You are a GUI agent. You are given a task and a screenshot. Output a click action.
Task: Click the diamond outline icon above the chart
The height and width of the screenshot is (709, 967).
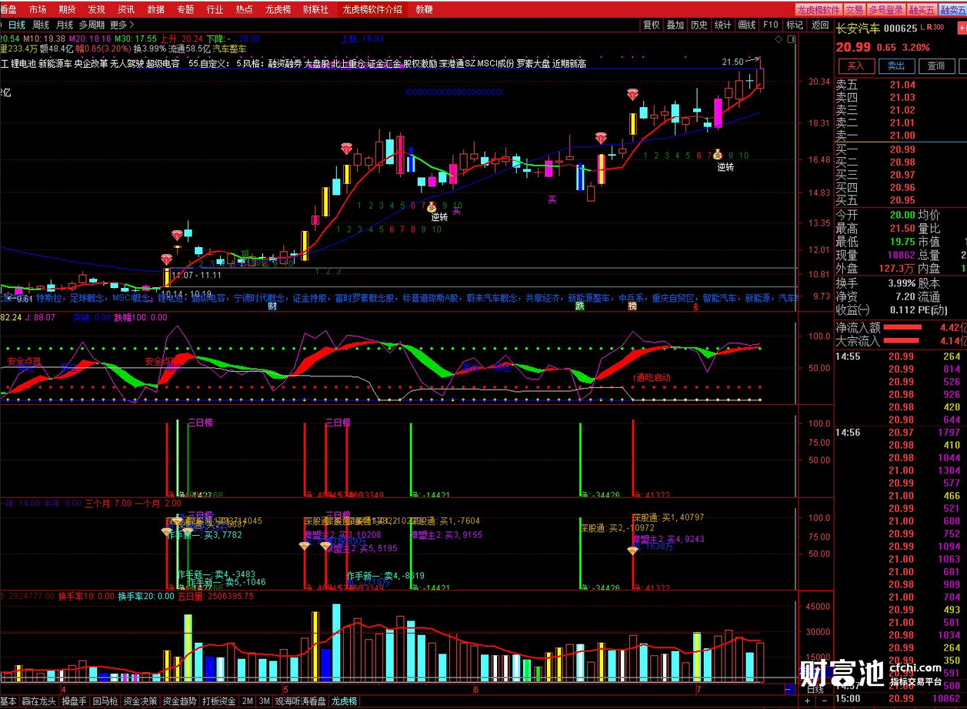point(779,38)
